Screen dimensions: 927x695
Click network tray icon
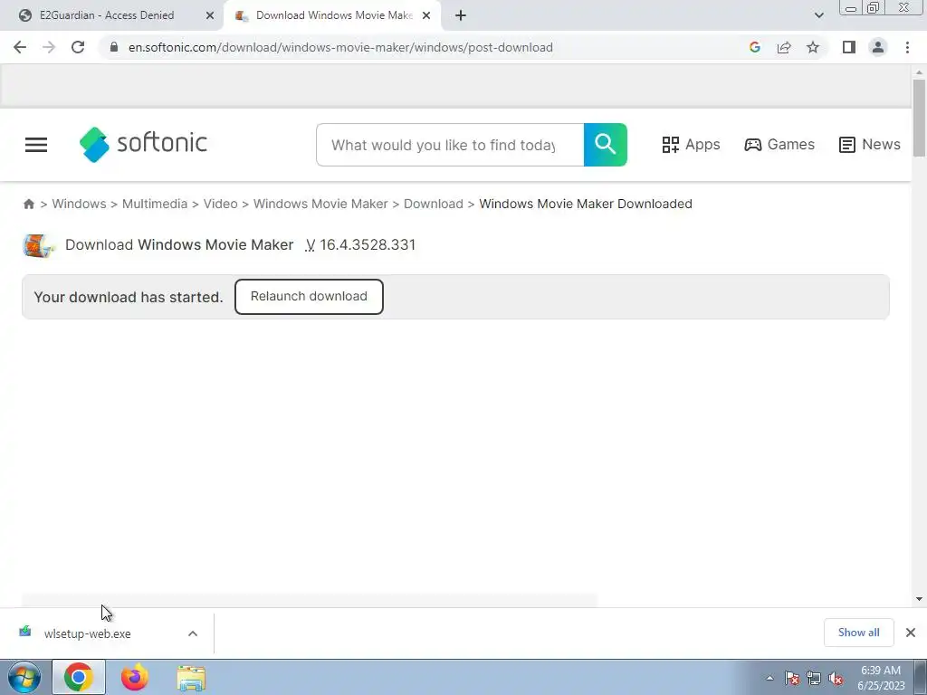coord(814,679)
